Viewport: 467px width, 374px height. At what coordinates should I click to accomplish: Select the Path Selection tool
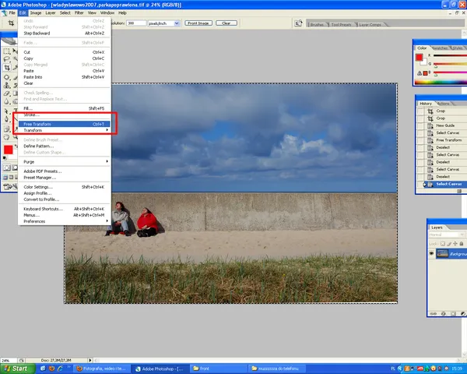[x=6, y=111]
